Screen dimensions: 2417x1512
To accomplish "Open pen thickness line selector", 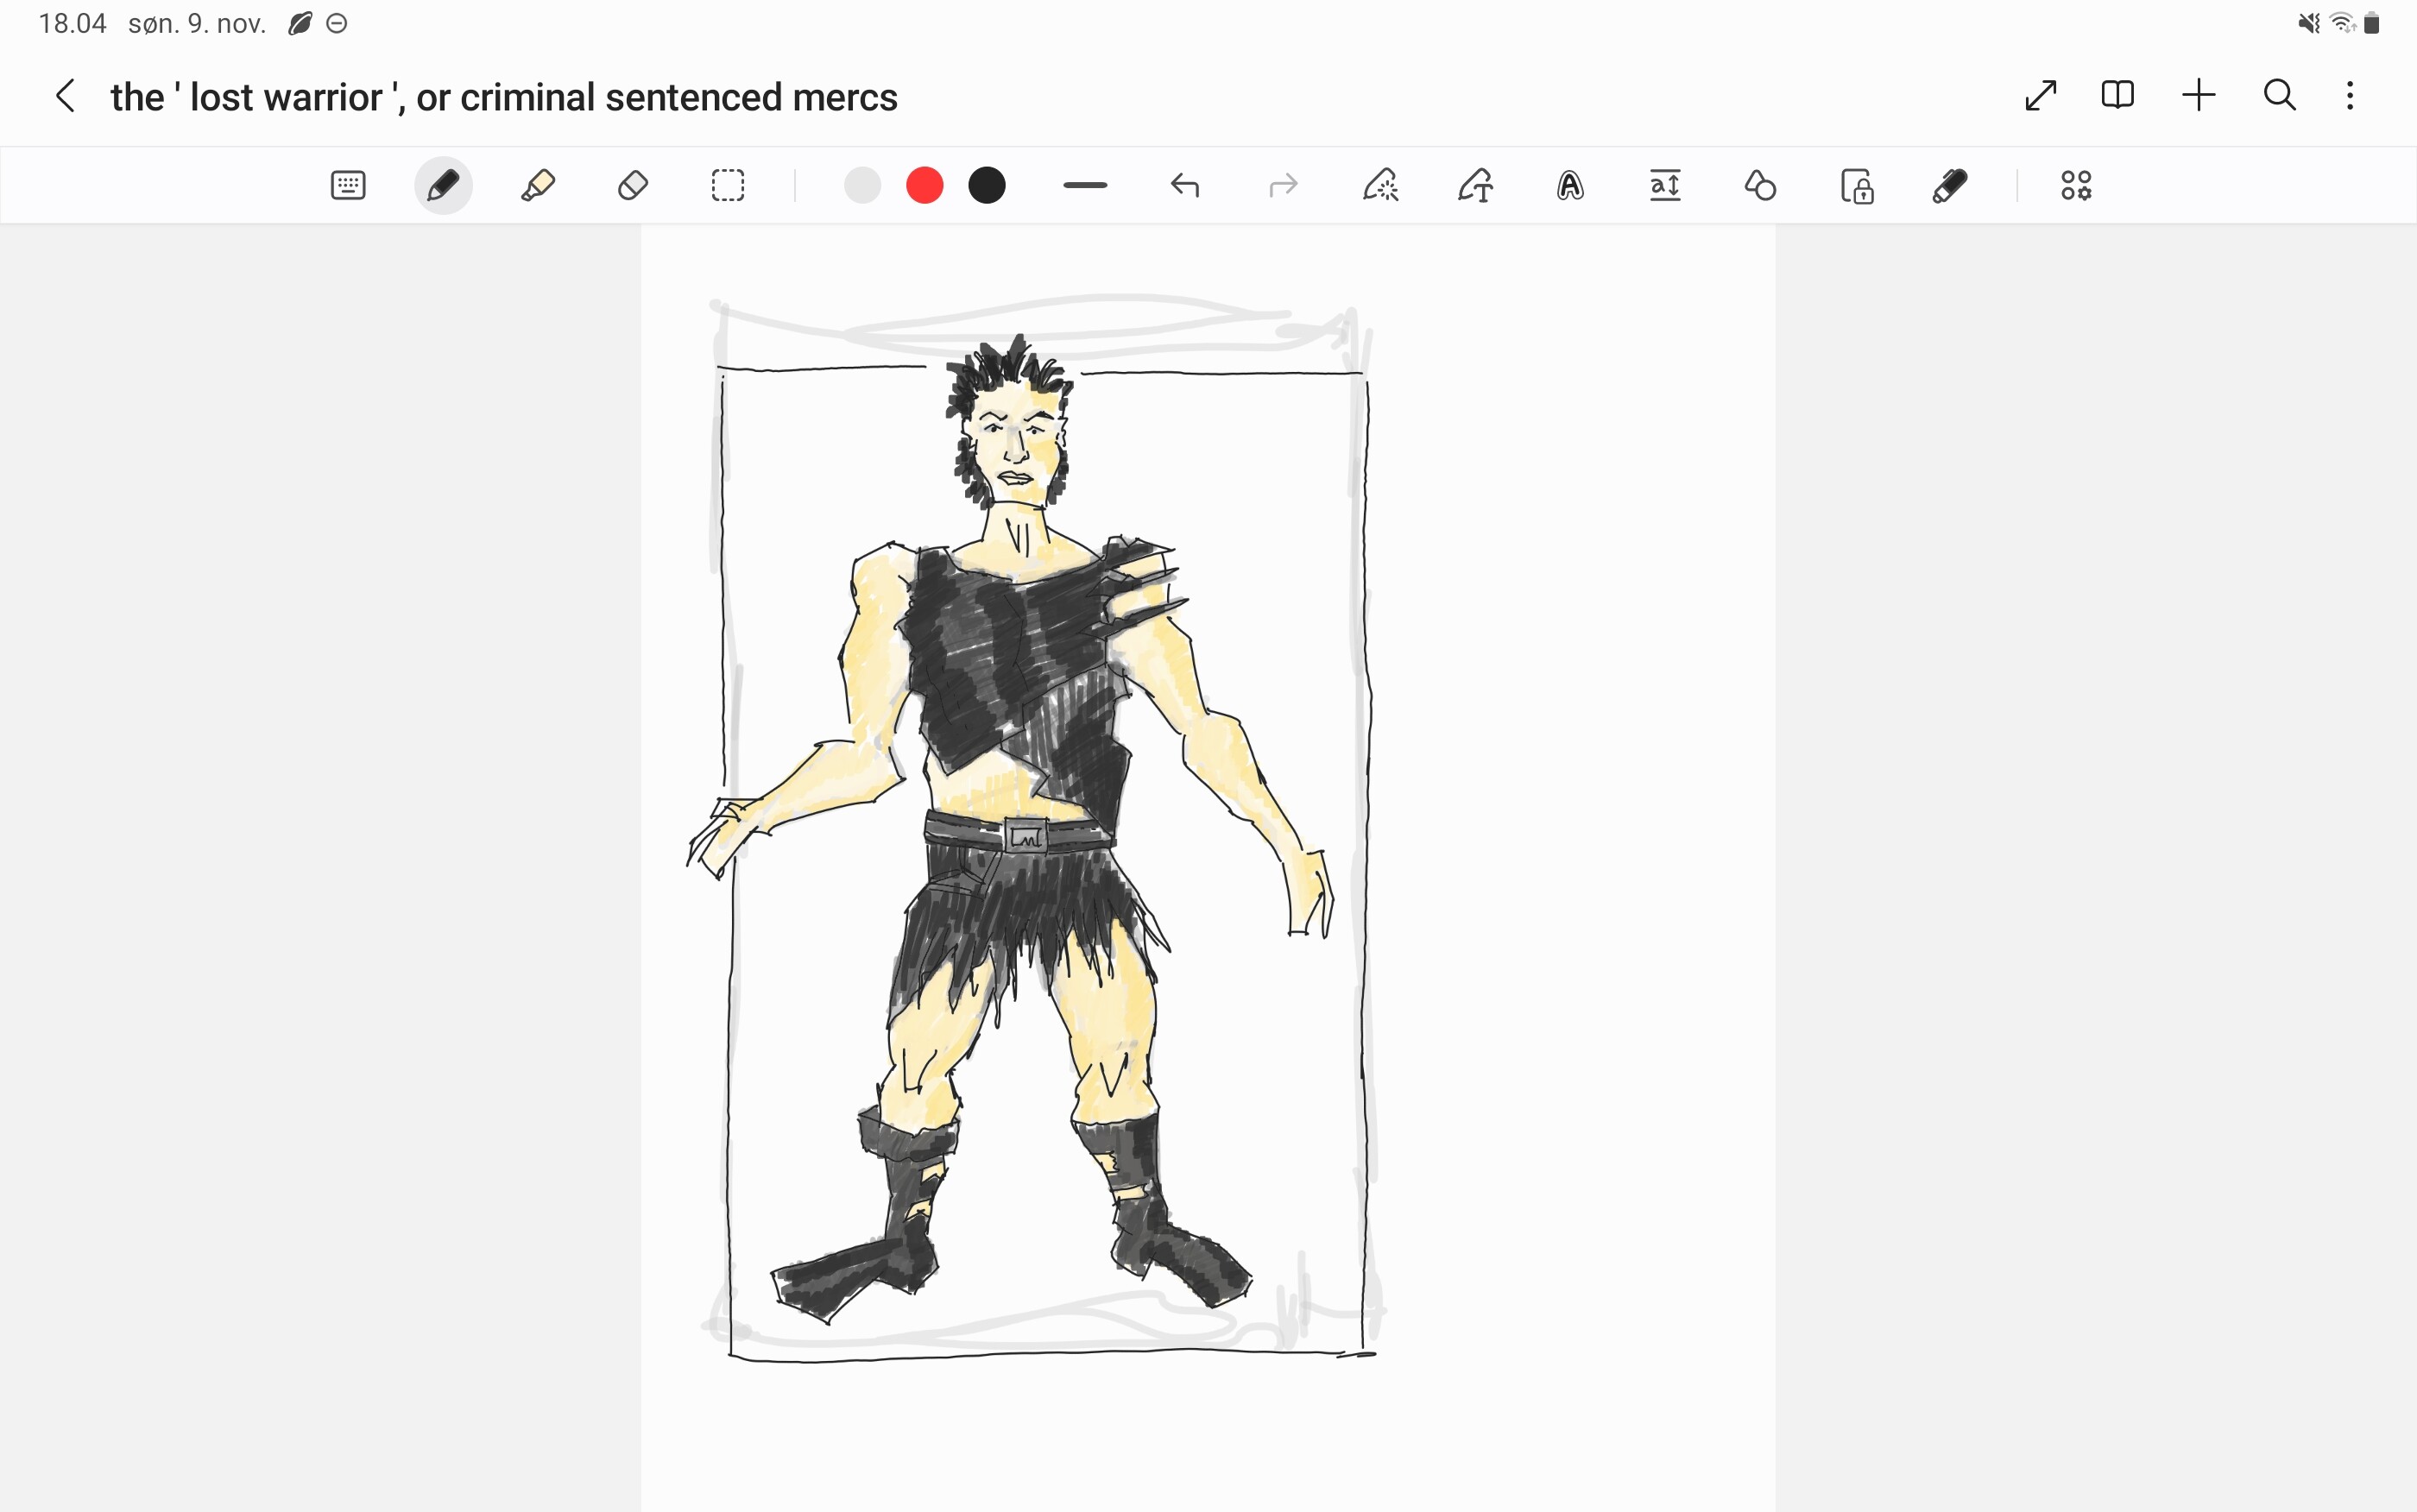I will click(x=1085, y=186).
